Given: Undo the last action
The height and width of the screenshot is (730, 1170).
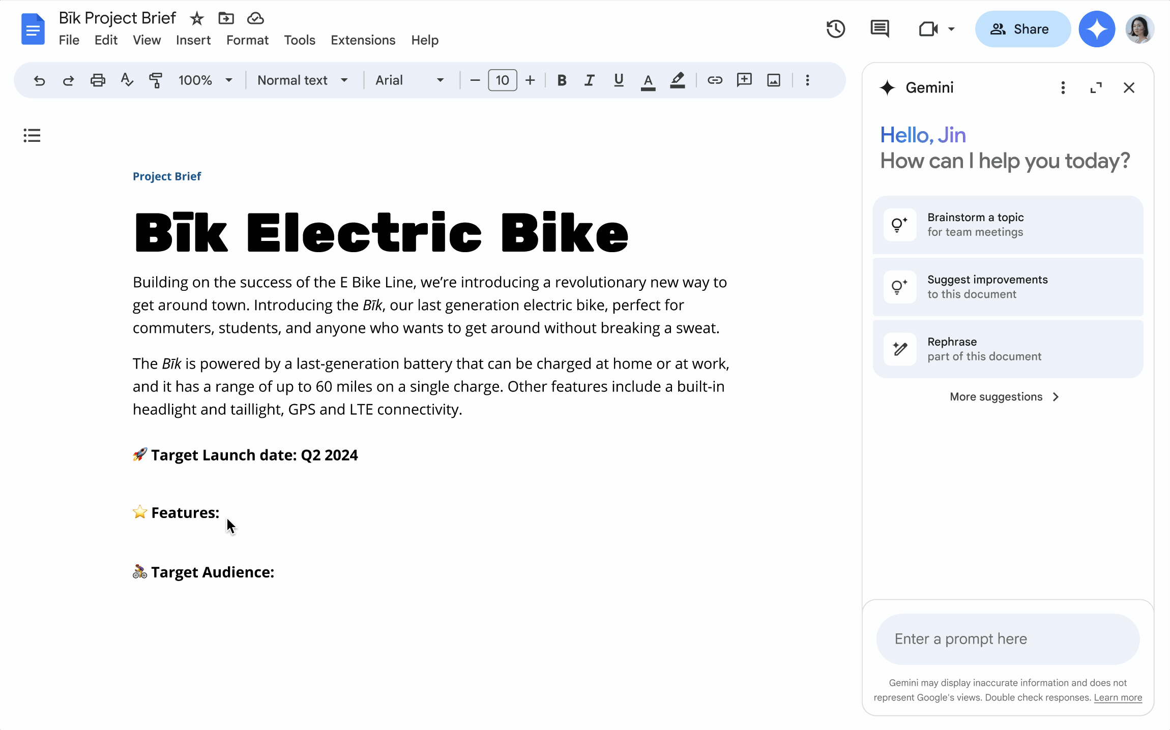Looking at the screenshot, I should pos(39,80).
